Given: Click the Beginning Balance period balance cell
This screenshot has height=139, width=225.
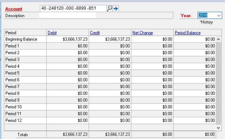Looking at the screenshot, I should 195,39.
